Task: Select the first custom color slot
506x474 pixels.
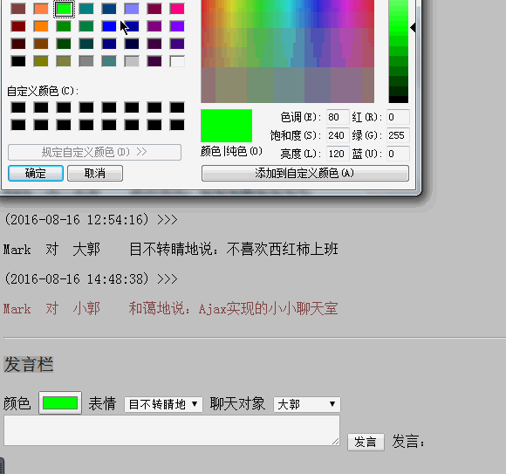Action: [18, 107]
